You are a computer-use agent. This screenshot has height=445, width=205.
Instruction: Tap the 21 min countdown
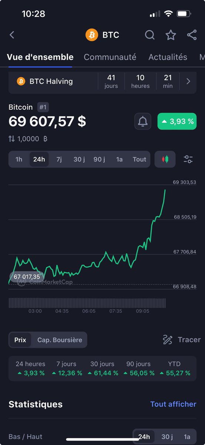pyautogui.click(x=168, y=81)
